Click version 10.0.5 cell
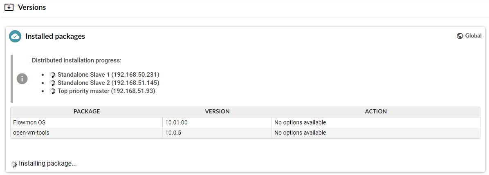 (217, 133)
